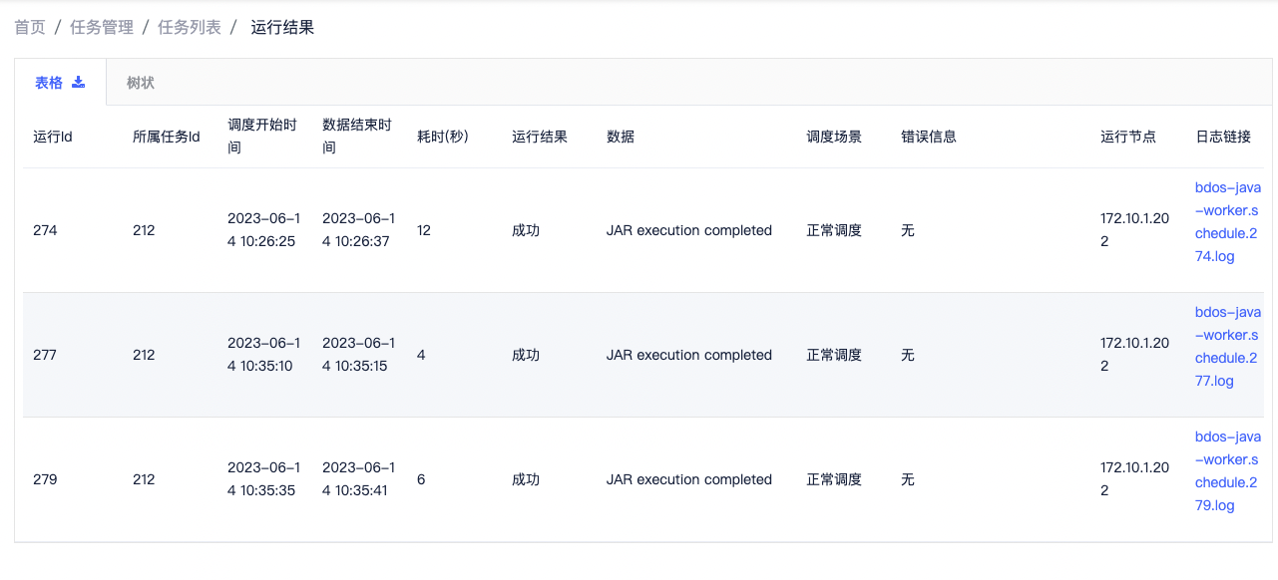Click the download icon beside 表格 tab
The width and height of the screenshot is (1278, 580).
(79, 83)
